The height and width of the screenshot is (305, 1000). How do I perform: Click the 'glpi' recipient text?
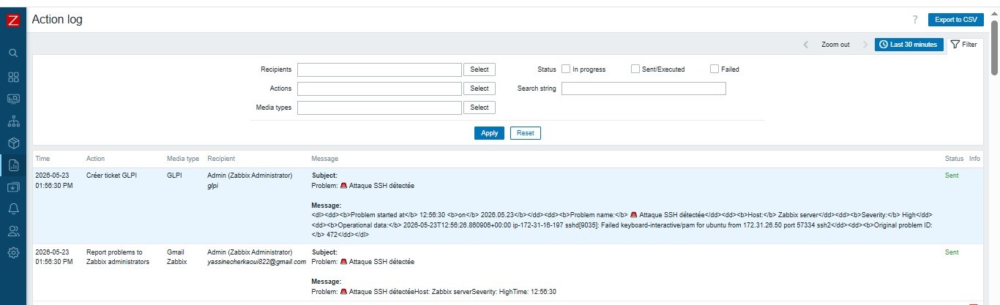[212, 186]
